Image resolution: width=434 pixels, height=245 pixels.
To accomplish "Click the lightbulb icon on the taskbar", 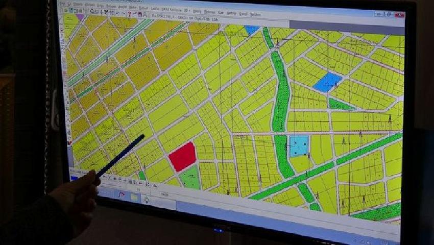I will pos(148,199).
